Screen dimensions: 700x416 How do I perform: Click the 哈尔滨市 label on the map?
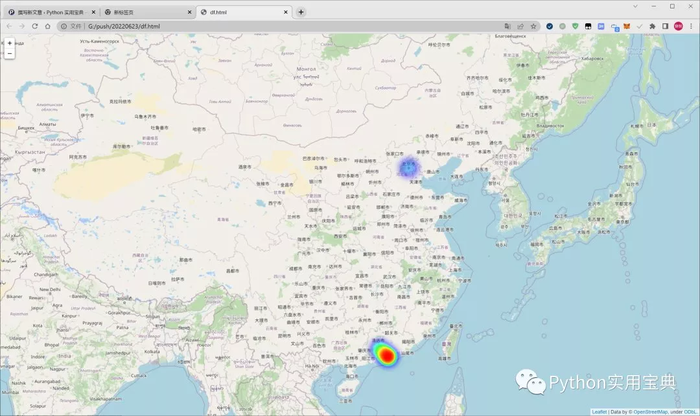[x=501, y=91]
